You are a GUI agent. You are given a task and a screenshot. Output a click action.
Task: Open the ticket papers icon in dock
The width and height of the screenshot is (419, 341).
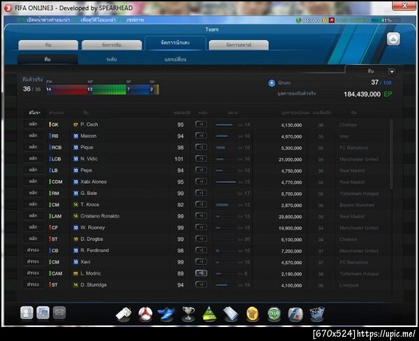pos(230,314)
